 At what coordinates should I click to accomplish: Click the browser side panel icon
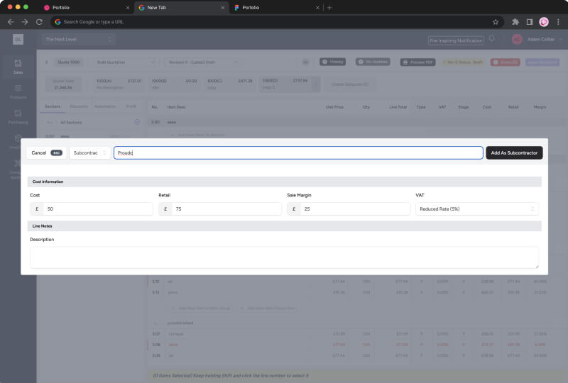(530, 22)
